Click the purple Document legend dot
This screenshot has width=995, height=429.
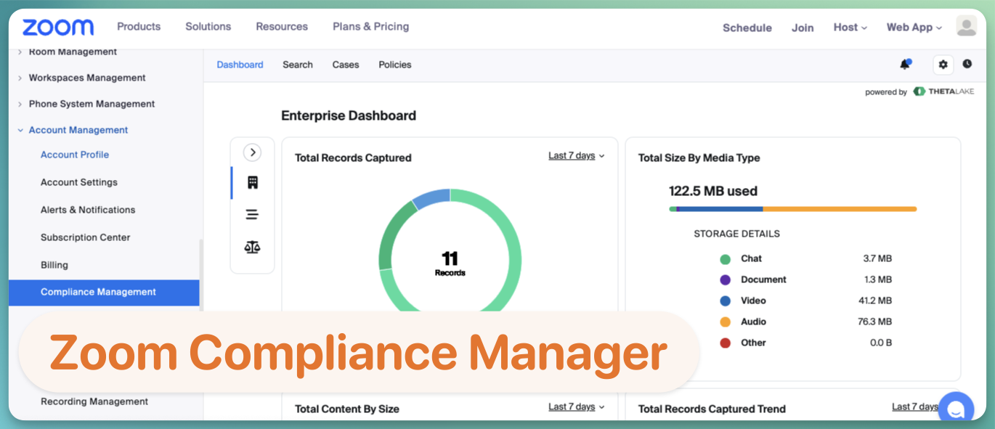[x=725, y=280]
